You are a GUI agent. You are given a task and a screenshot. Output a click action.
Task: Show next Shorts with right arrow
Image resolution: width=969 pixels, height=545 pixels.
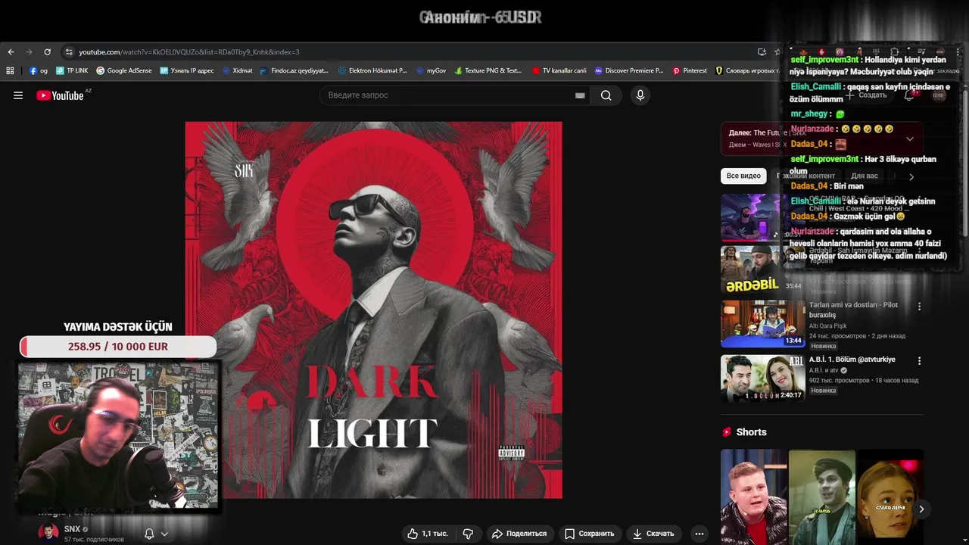tap(921, 509)
